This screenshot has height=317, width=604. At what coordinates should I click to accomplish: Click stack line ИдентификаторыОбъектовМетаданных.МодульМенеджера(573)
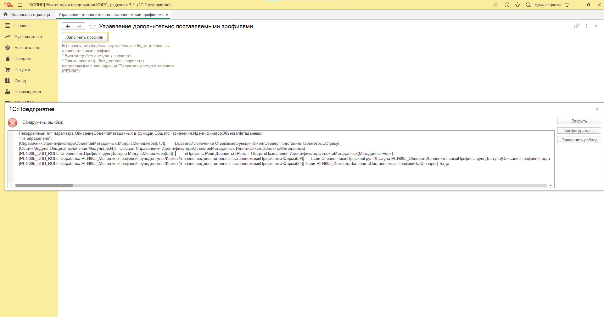point(179,144)
